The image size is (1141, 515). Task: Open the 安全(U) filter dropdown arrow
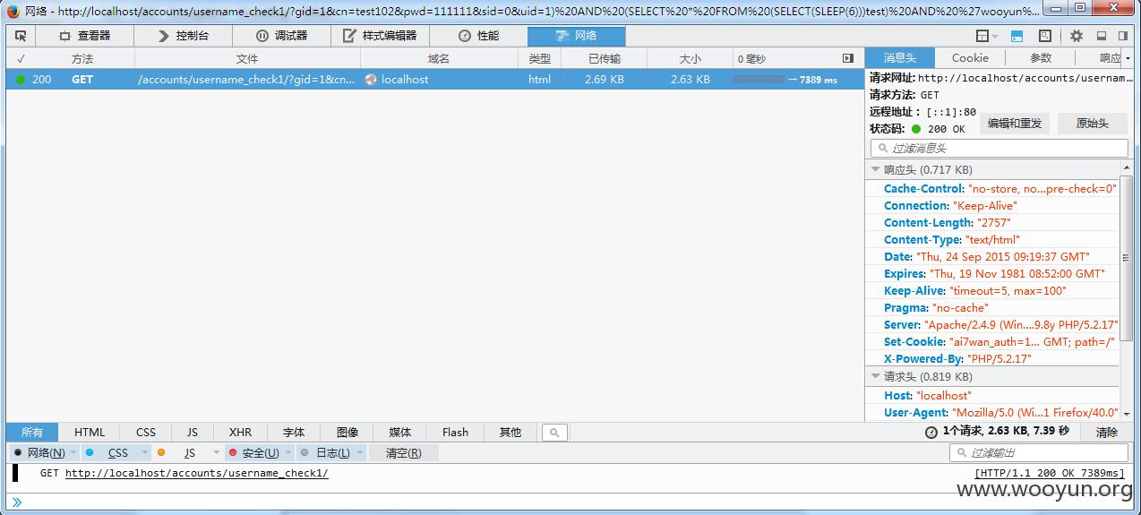[x=288, y=453]
